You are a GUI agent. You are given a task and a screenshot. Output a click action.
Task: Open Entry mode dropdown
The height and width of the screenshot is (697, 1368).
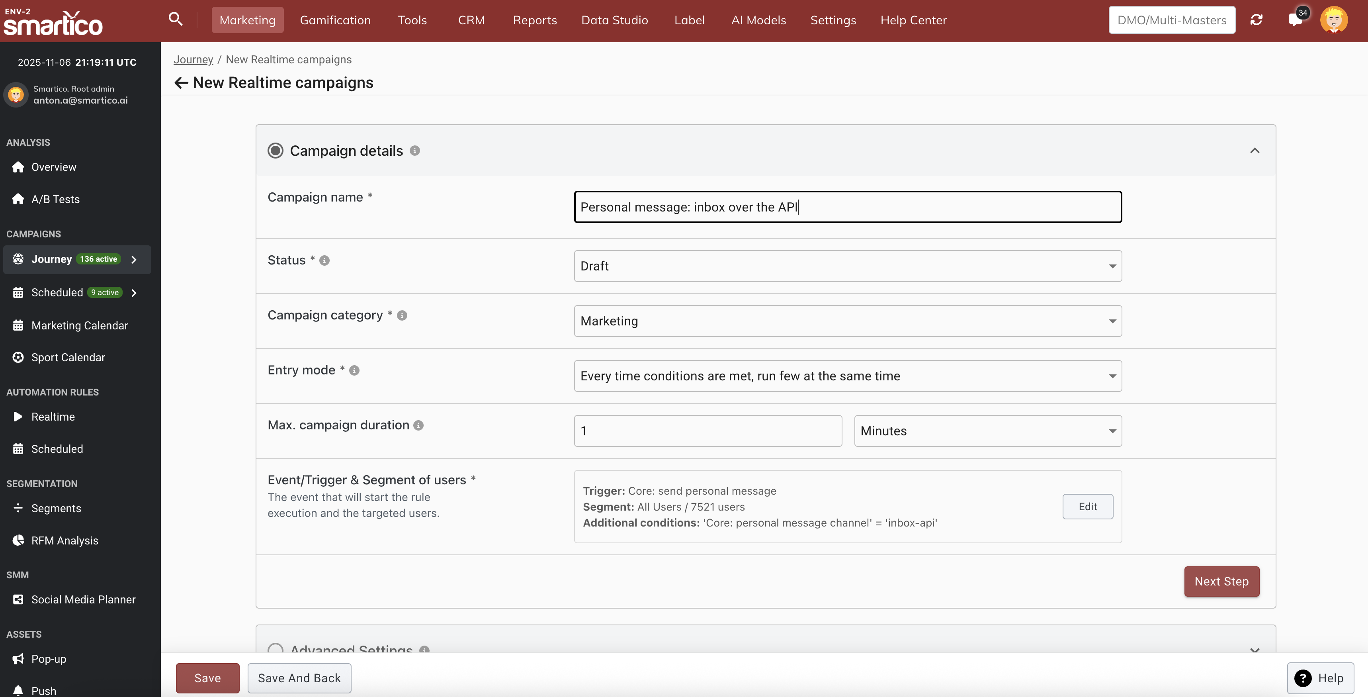(x=848, y=376)
